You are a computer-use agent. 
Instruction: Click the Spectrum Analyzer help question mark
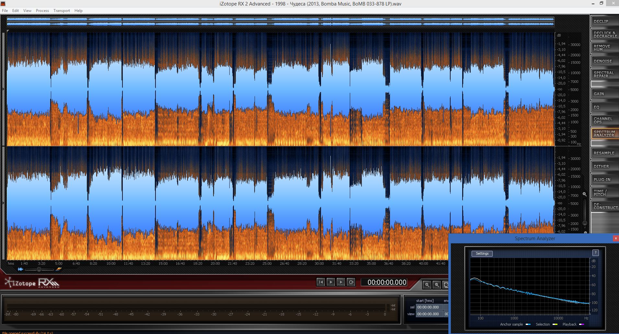pyautogui.click(x=595, y=253)
